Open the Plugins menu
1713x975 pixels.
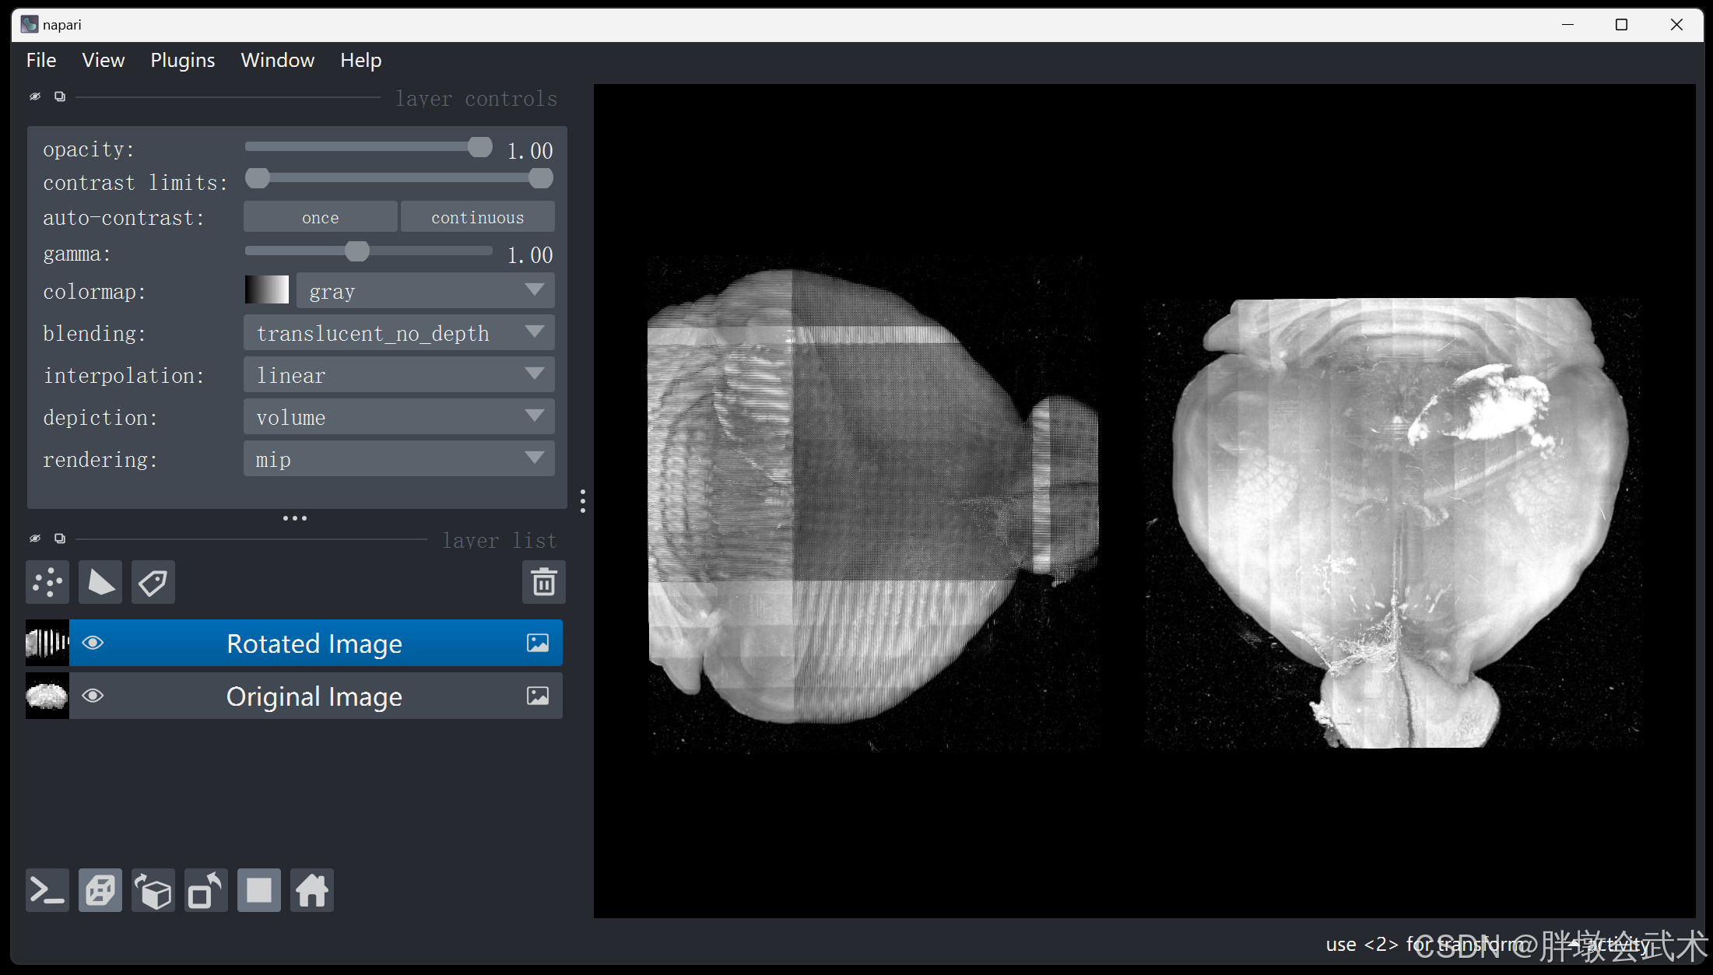[x=182, y=60]
